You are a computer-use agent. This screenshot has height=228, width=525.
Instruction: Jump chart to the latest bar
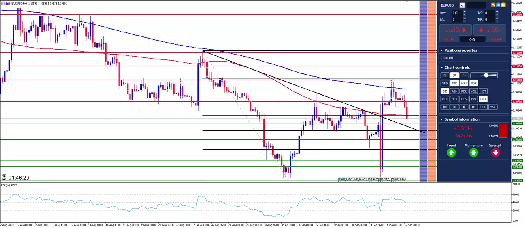[x=473, y=107]
